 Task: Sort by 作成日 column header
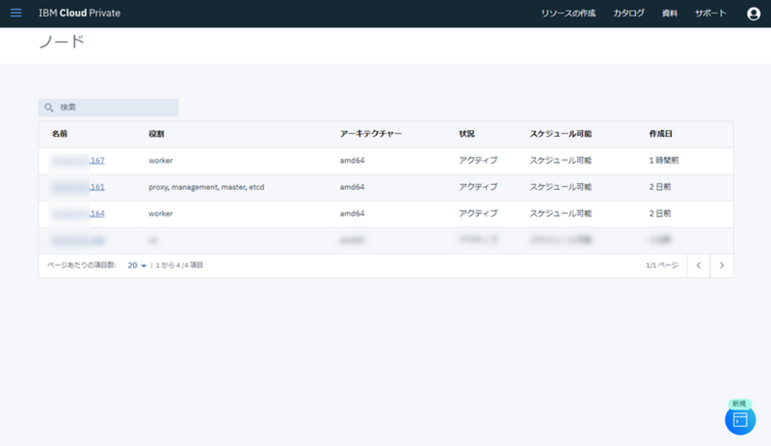[661, 134]
